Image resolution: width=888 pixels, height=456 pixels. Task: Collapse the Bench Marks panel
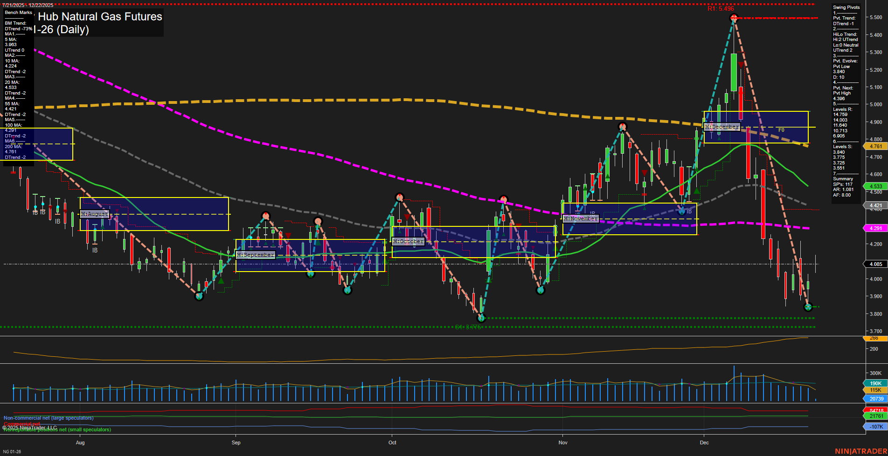click(18, 13)
